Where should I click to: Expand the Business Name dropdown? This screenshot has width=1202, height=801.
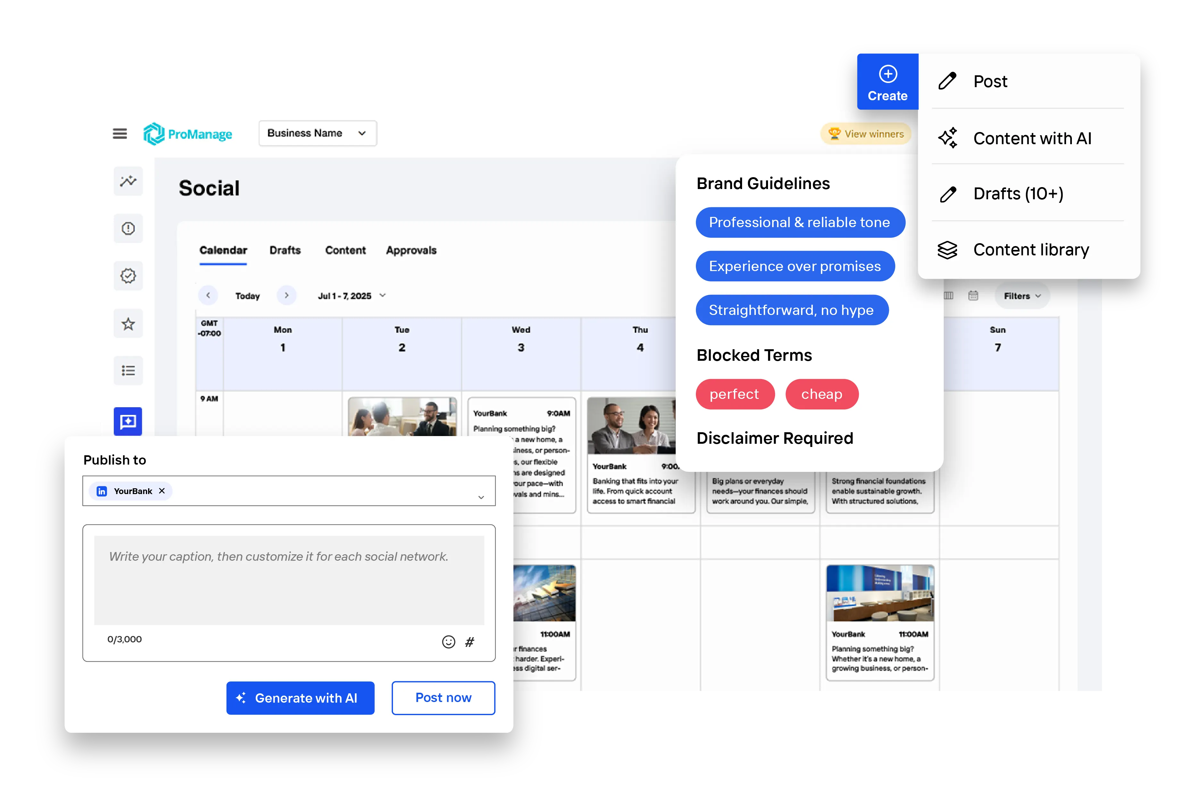click(317, 133)
